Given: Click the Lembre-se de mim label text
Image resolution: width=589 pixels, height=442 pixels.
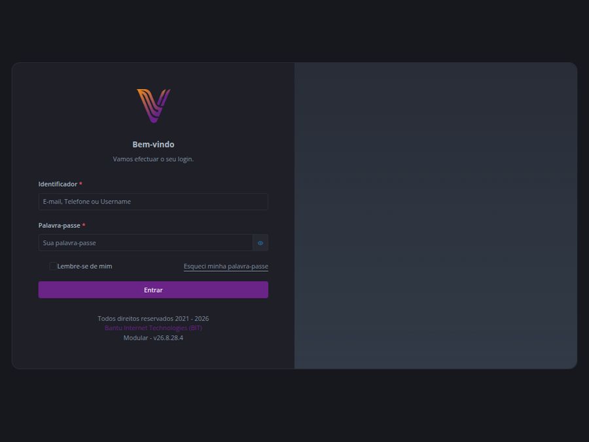Looking at the screenshot, I should pos(84,266).
